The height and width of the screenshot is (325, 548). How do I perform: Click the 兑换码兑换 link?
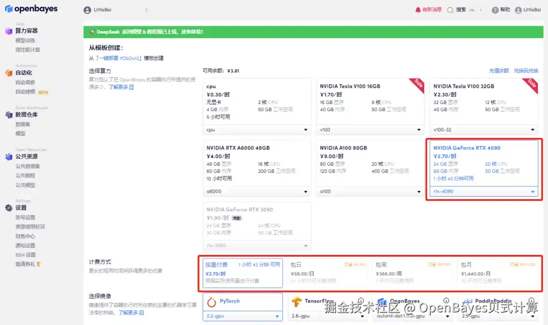(526, 71)
